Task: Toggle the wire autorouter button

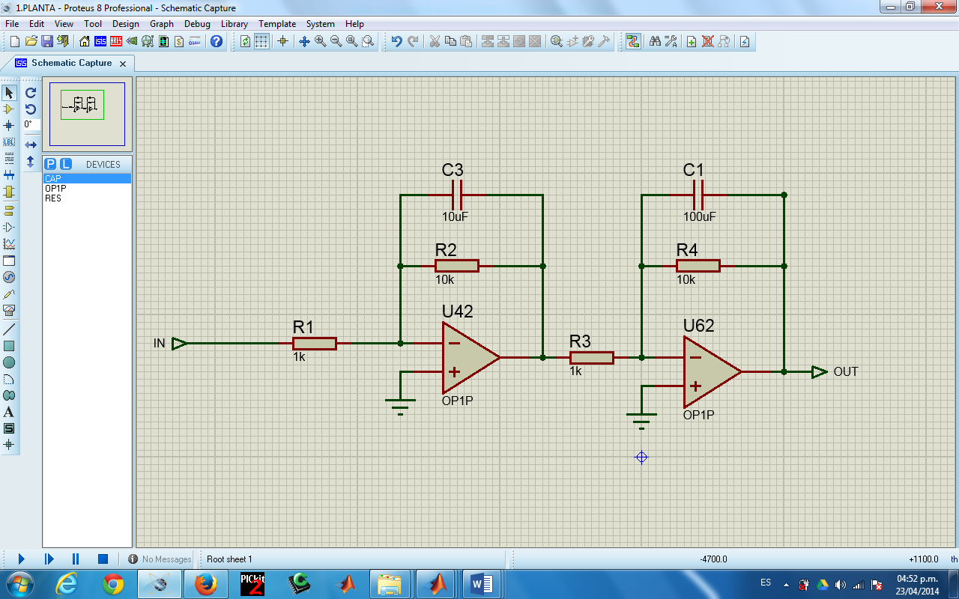Action: [633, 41]
